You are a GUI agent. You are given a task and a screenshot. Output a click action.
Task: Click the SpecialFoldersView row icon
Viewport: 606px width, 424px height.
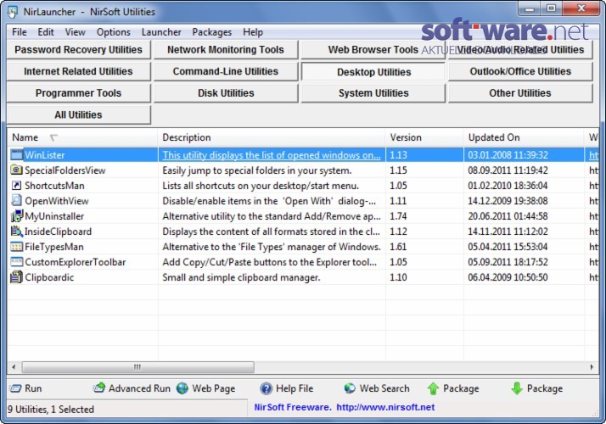17,170
